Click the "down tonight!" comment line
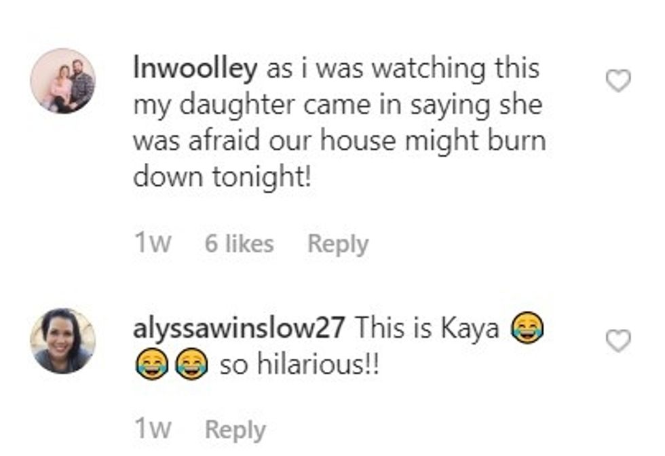The height and width of the screenshot is (456, 665). pos(223,176)
